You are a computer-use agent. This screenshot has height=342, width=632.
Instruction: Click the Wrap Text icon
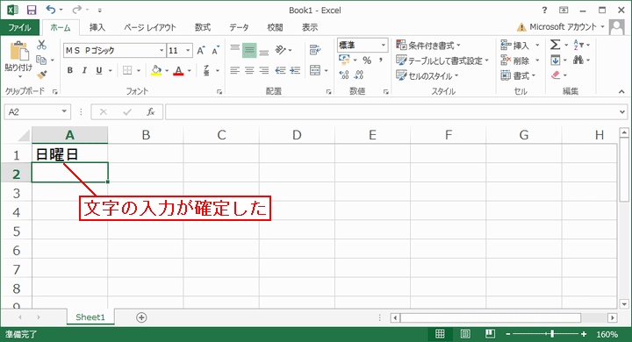[315, 50]
